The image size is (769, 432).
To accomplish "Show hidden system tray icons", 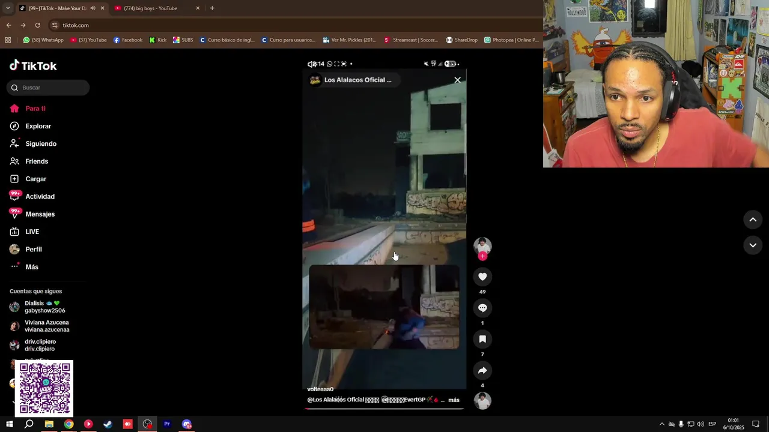I will pos(662,424).
